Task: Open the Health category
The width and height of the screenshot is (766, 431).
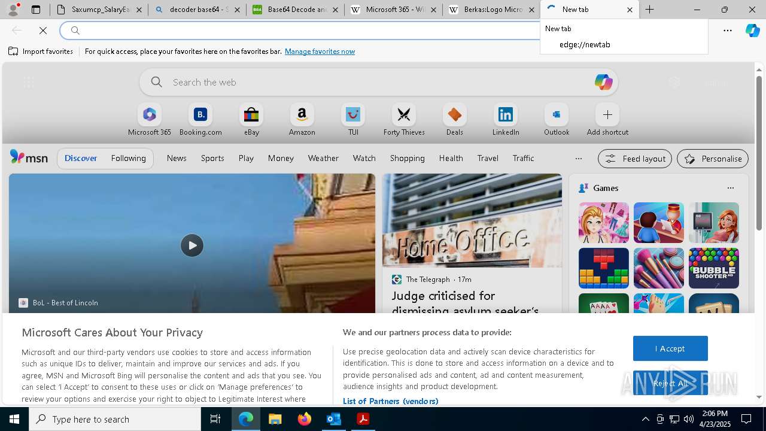Action: coord(451,158)
